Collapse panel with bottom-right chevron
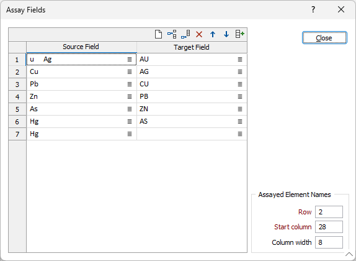This screenshot has height=261, width=356. [349, 254]
